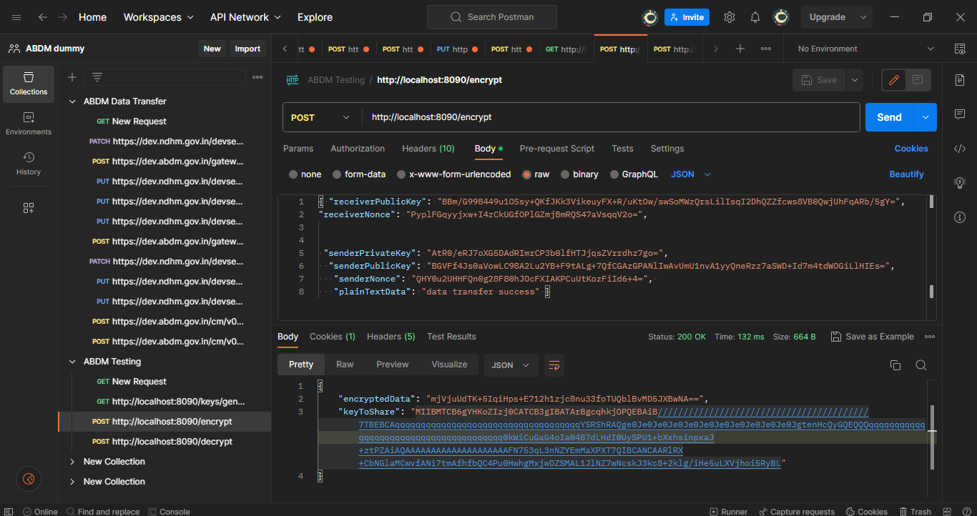
Task: Open comments panel in right sidebar
Action: point(960,114)
